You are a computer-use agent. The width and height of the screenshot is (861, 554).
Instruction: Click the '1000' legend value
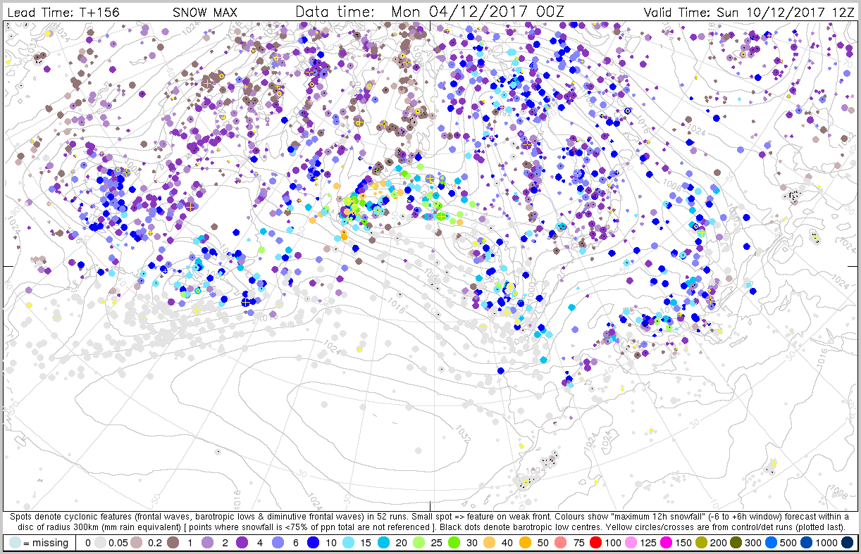[x=826, y=543]
